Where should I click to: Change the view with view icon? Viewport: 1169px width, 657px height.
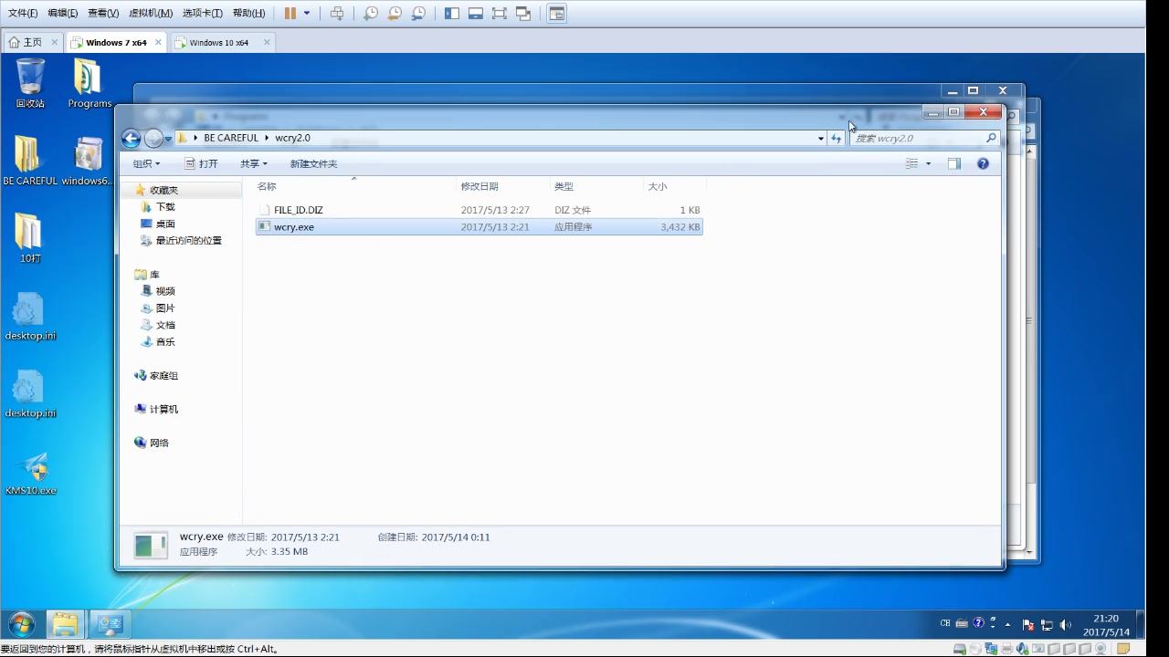coord(911,164)
